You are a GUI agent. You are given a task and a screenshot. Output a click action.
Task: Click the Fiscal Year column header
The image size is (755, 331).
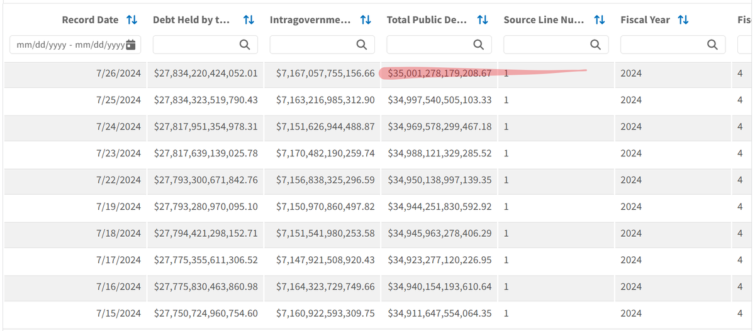pos(646,20)
